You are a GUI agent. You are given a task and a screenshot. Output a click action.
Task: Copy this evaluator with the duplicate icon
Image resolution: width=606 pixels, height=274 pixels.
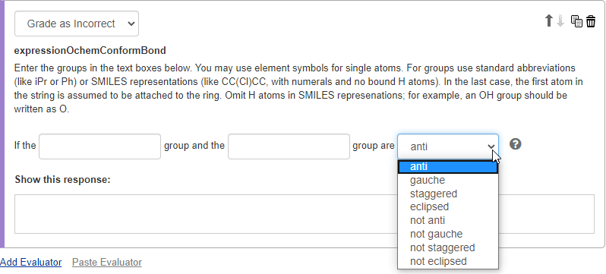point(576,21)
